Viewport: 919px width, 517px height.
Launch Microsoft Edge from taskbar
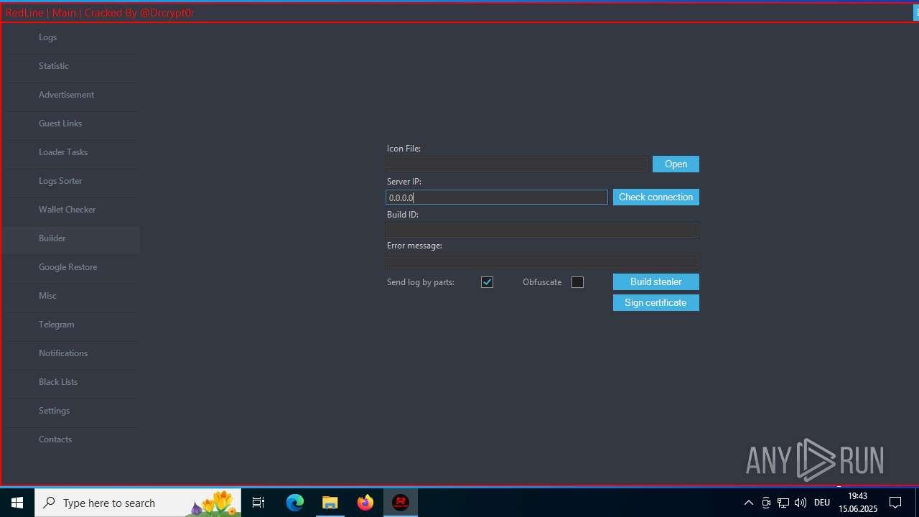(295, 503)
